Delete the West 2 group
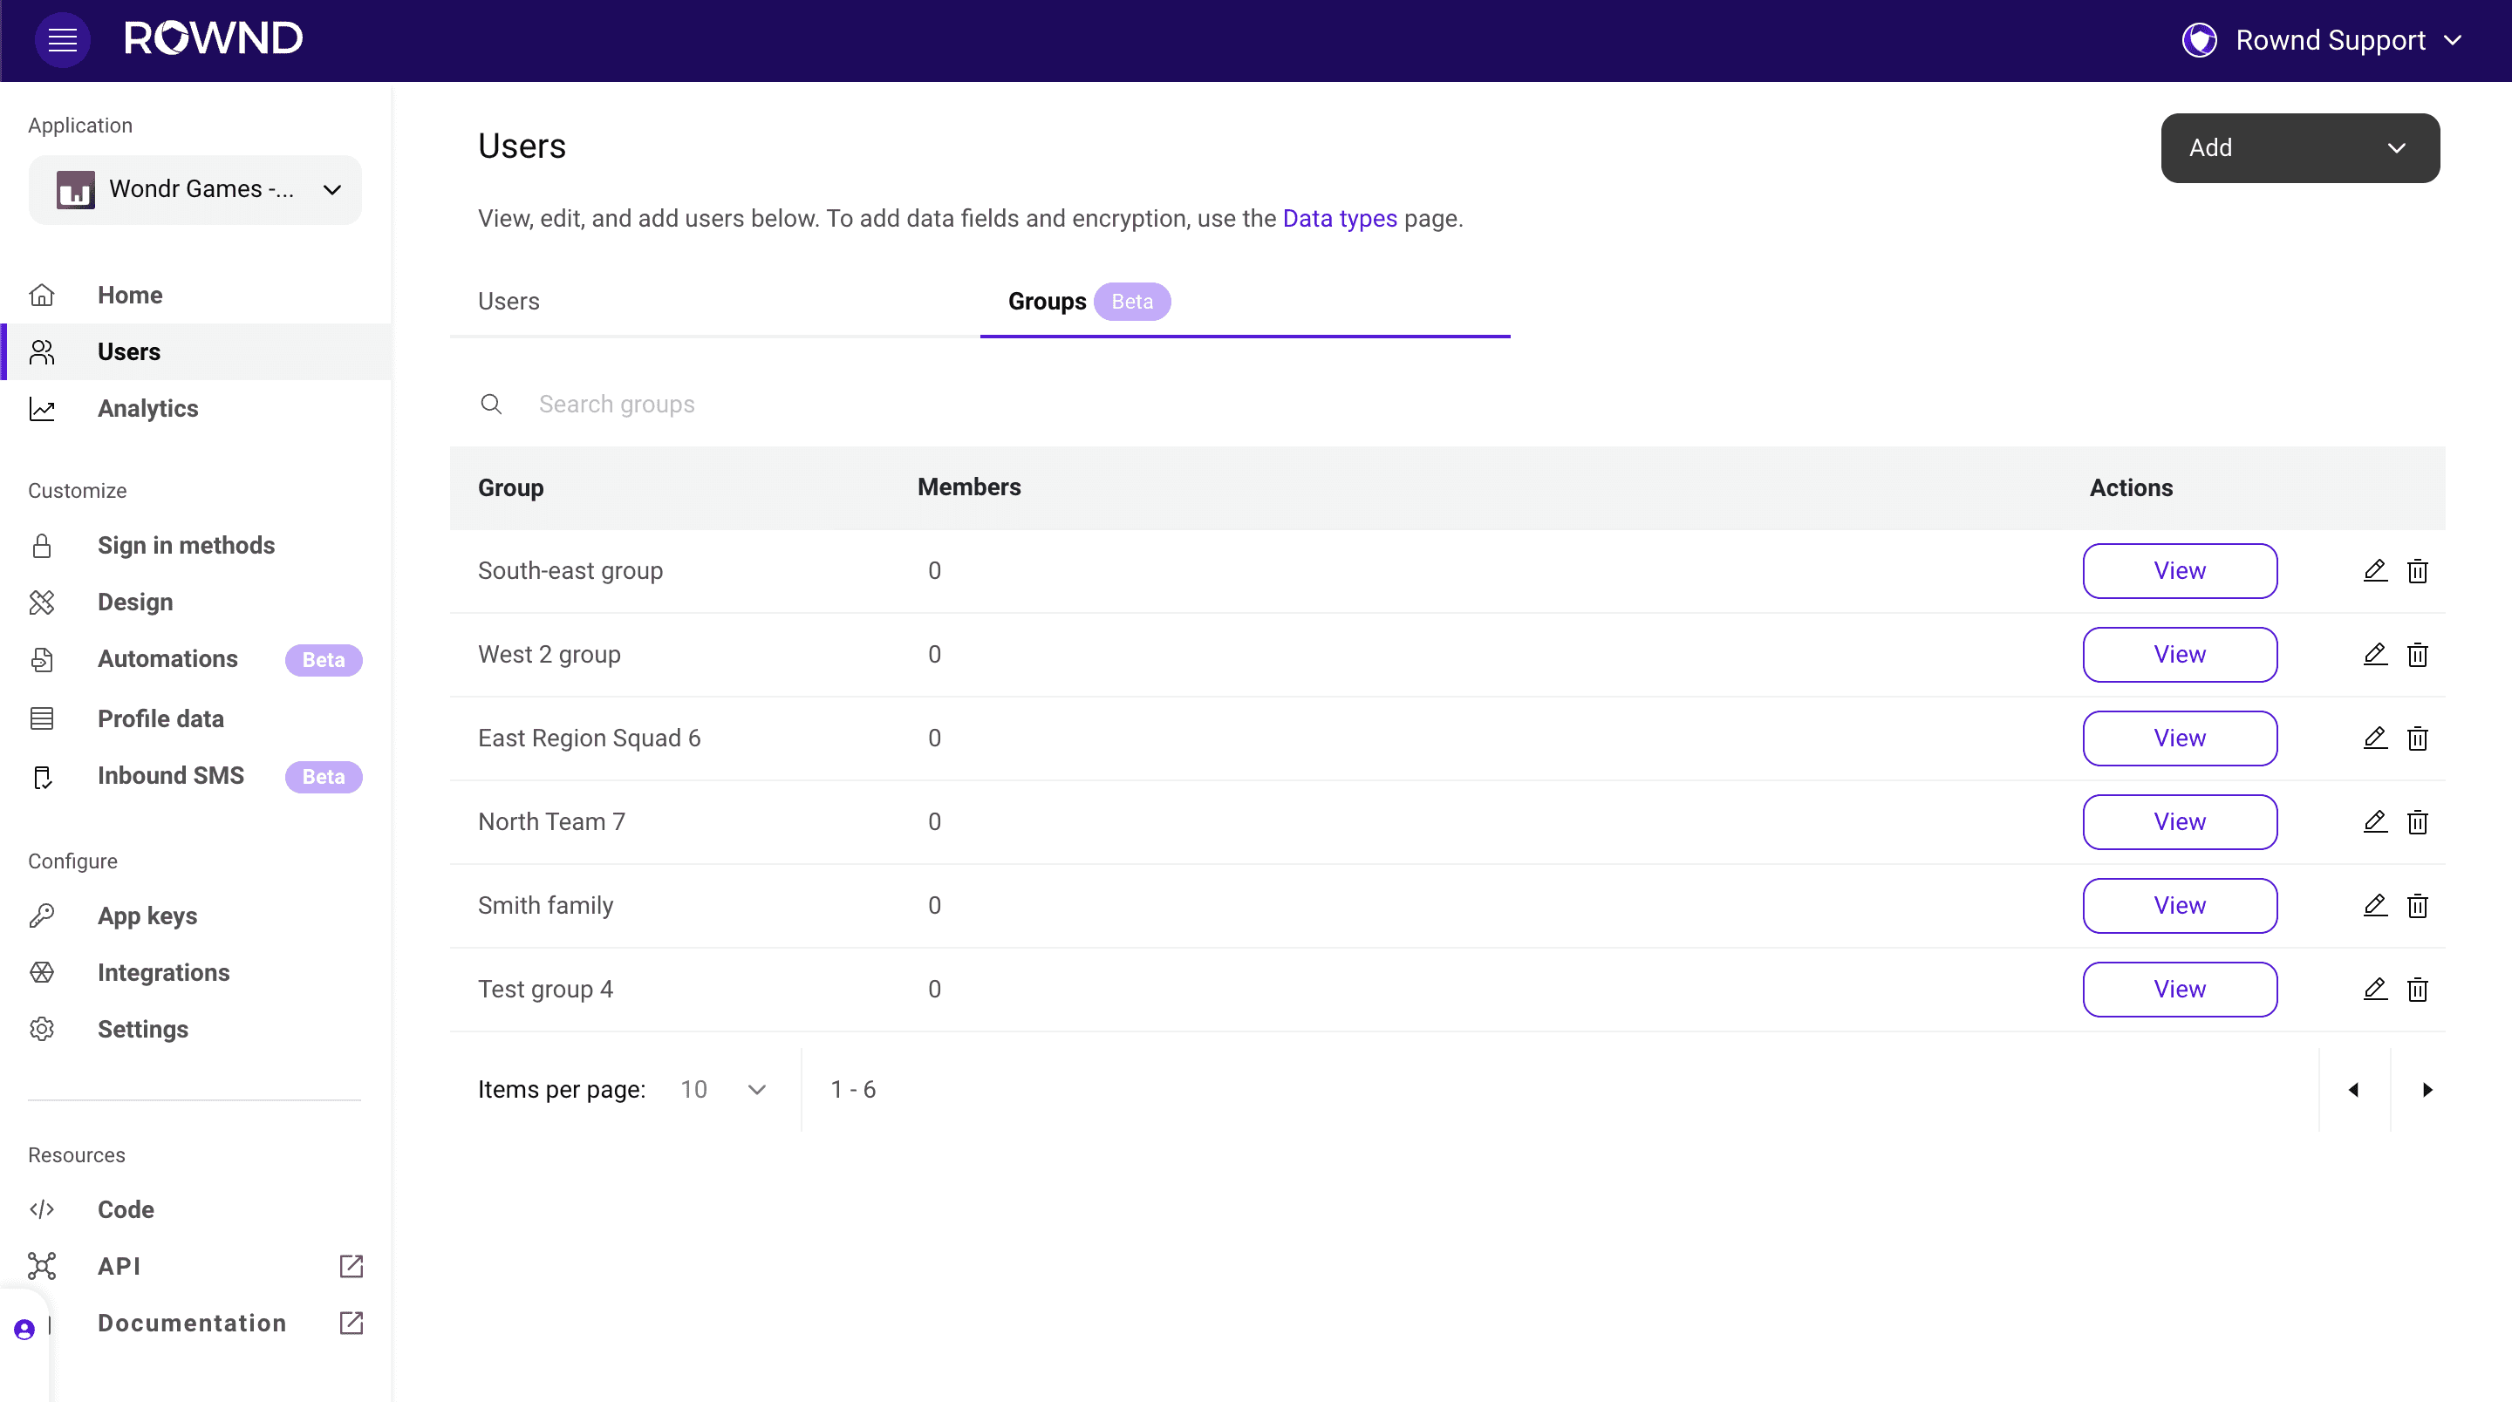 [x=2416, y=654]
